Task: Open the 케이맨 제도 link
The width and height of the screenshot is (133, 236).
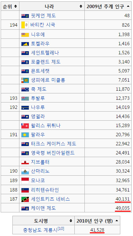Action: [44, 208]
